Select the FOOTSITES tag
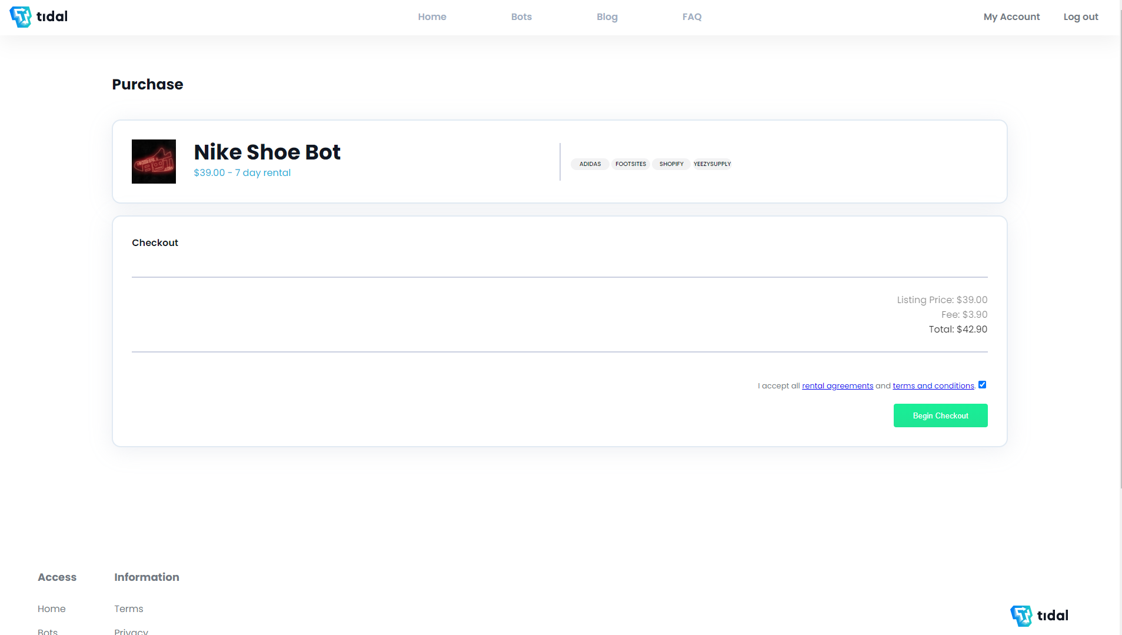This screenshot has height=635, width=1122. [x=631, y=164]
